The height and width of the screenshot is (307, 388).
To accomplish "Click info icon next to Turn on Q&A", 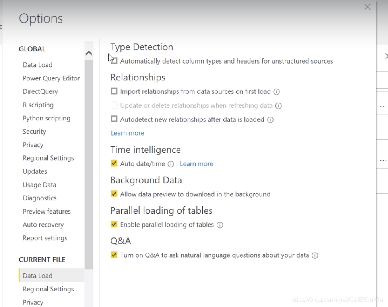I will pyautogui.click(x=315, y=255).
